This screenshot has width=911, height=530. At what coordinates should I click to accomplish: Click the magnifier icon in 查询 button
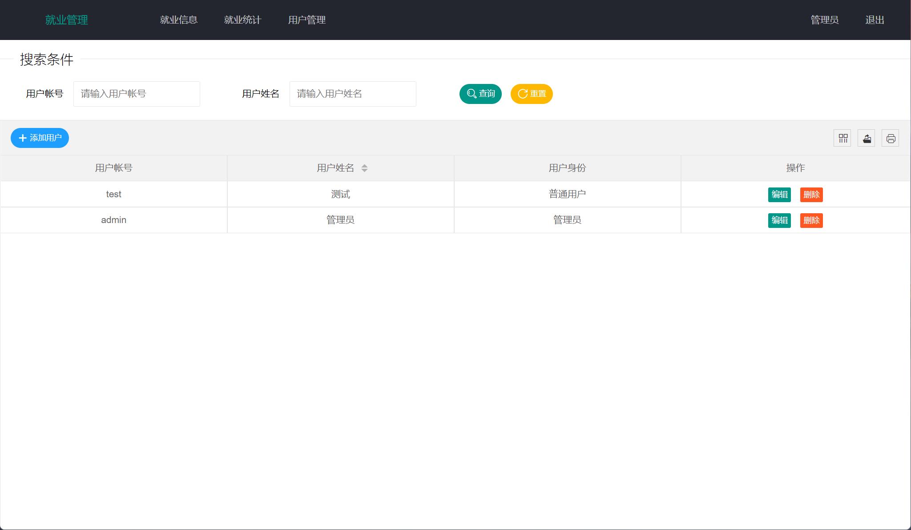point(471,94)
